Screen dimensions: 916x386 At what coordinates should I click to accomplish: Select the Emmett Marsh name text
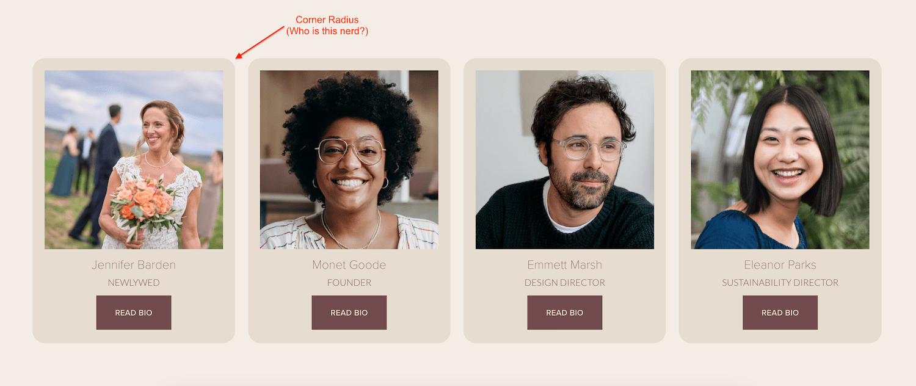pos(565,265)
